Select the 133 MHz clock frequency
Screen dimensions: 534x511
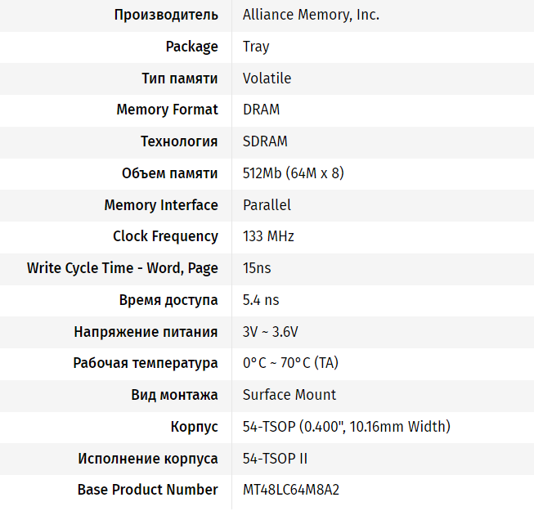pos(268,236)
